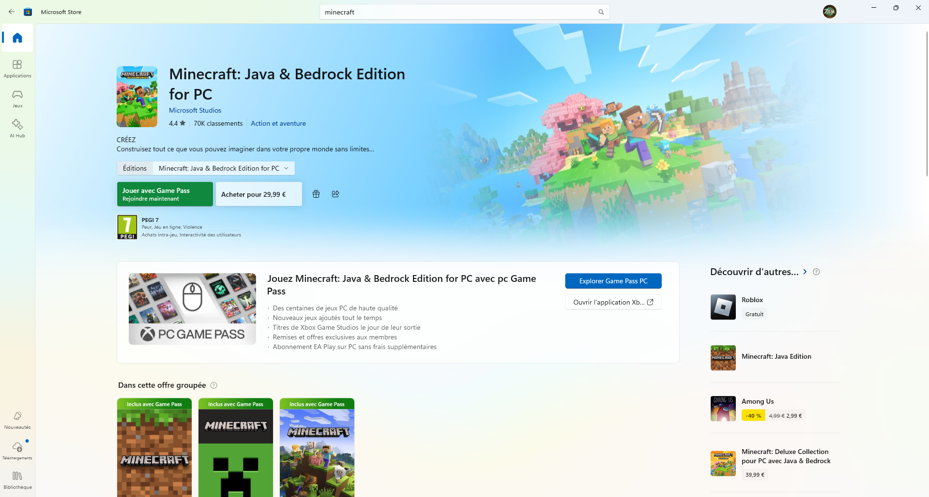Go back using the back arrow
Image resolution: width=929 pixels, height=497 pixels.
point(12,12)
